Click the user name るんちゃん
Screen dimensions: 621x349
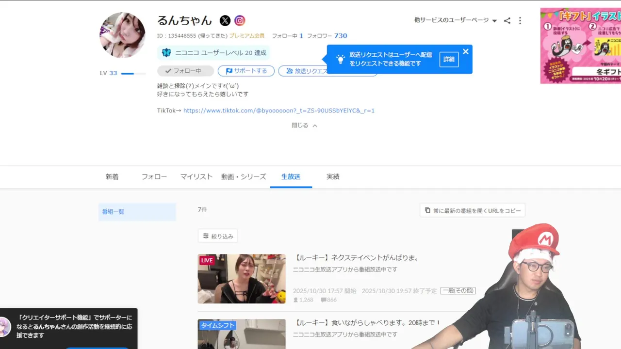[x=185, y=20]
